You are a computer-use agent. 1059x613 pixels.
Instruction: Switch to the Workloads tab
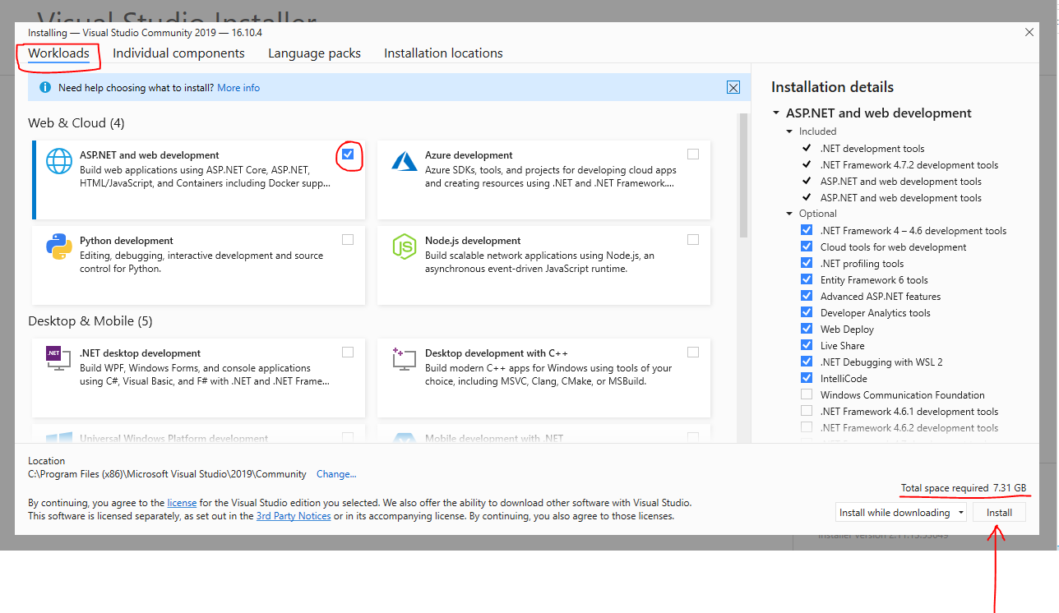click(x=58, y=53)
